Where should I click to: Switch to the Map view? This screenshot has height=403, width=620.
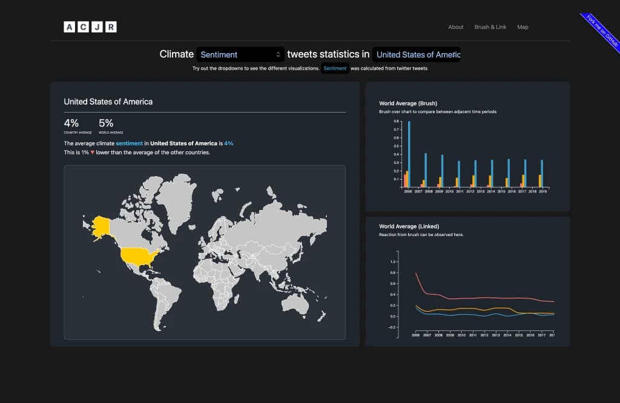click(x=523, y=27)
